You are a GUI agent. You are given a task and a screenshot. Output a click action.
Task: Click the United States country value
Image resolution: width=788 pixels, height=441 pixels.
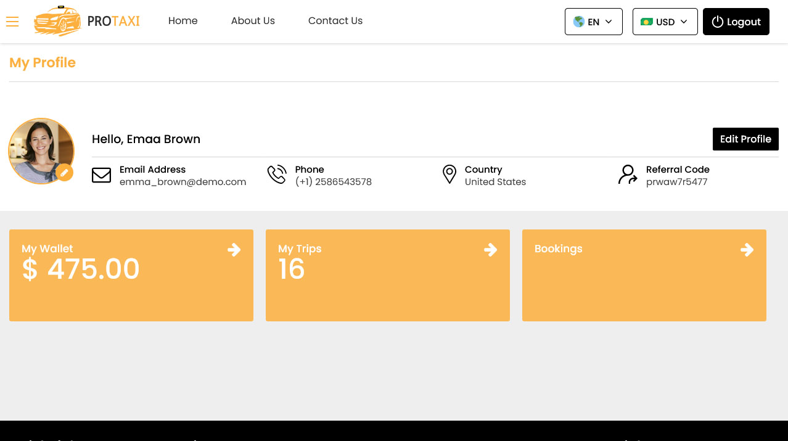click(496, 182)
